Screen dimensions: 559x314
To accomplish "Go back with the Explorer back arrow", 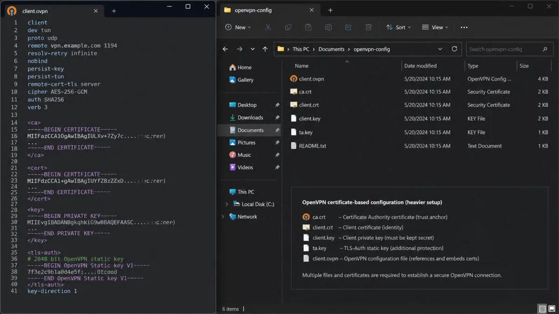I will pyautogui.click(x=225, y=49).
